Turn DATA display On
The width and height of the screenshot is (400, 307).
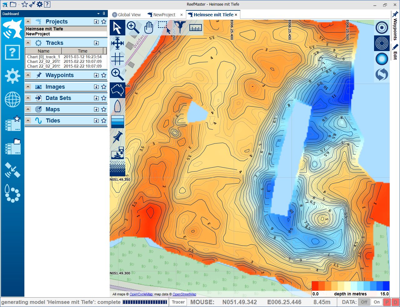tap(377, 302)
